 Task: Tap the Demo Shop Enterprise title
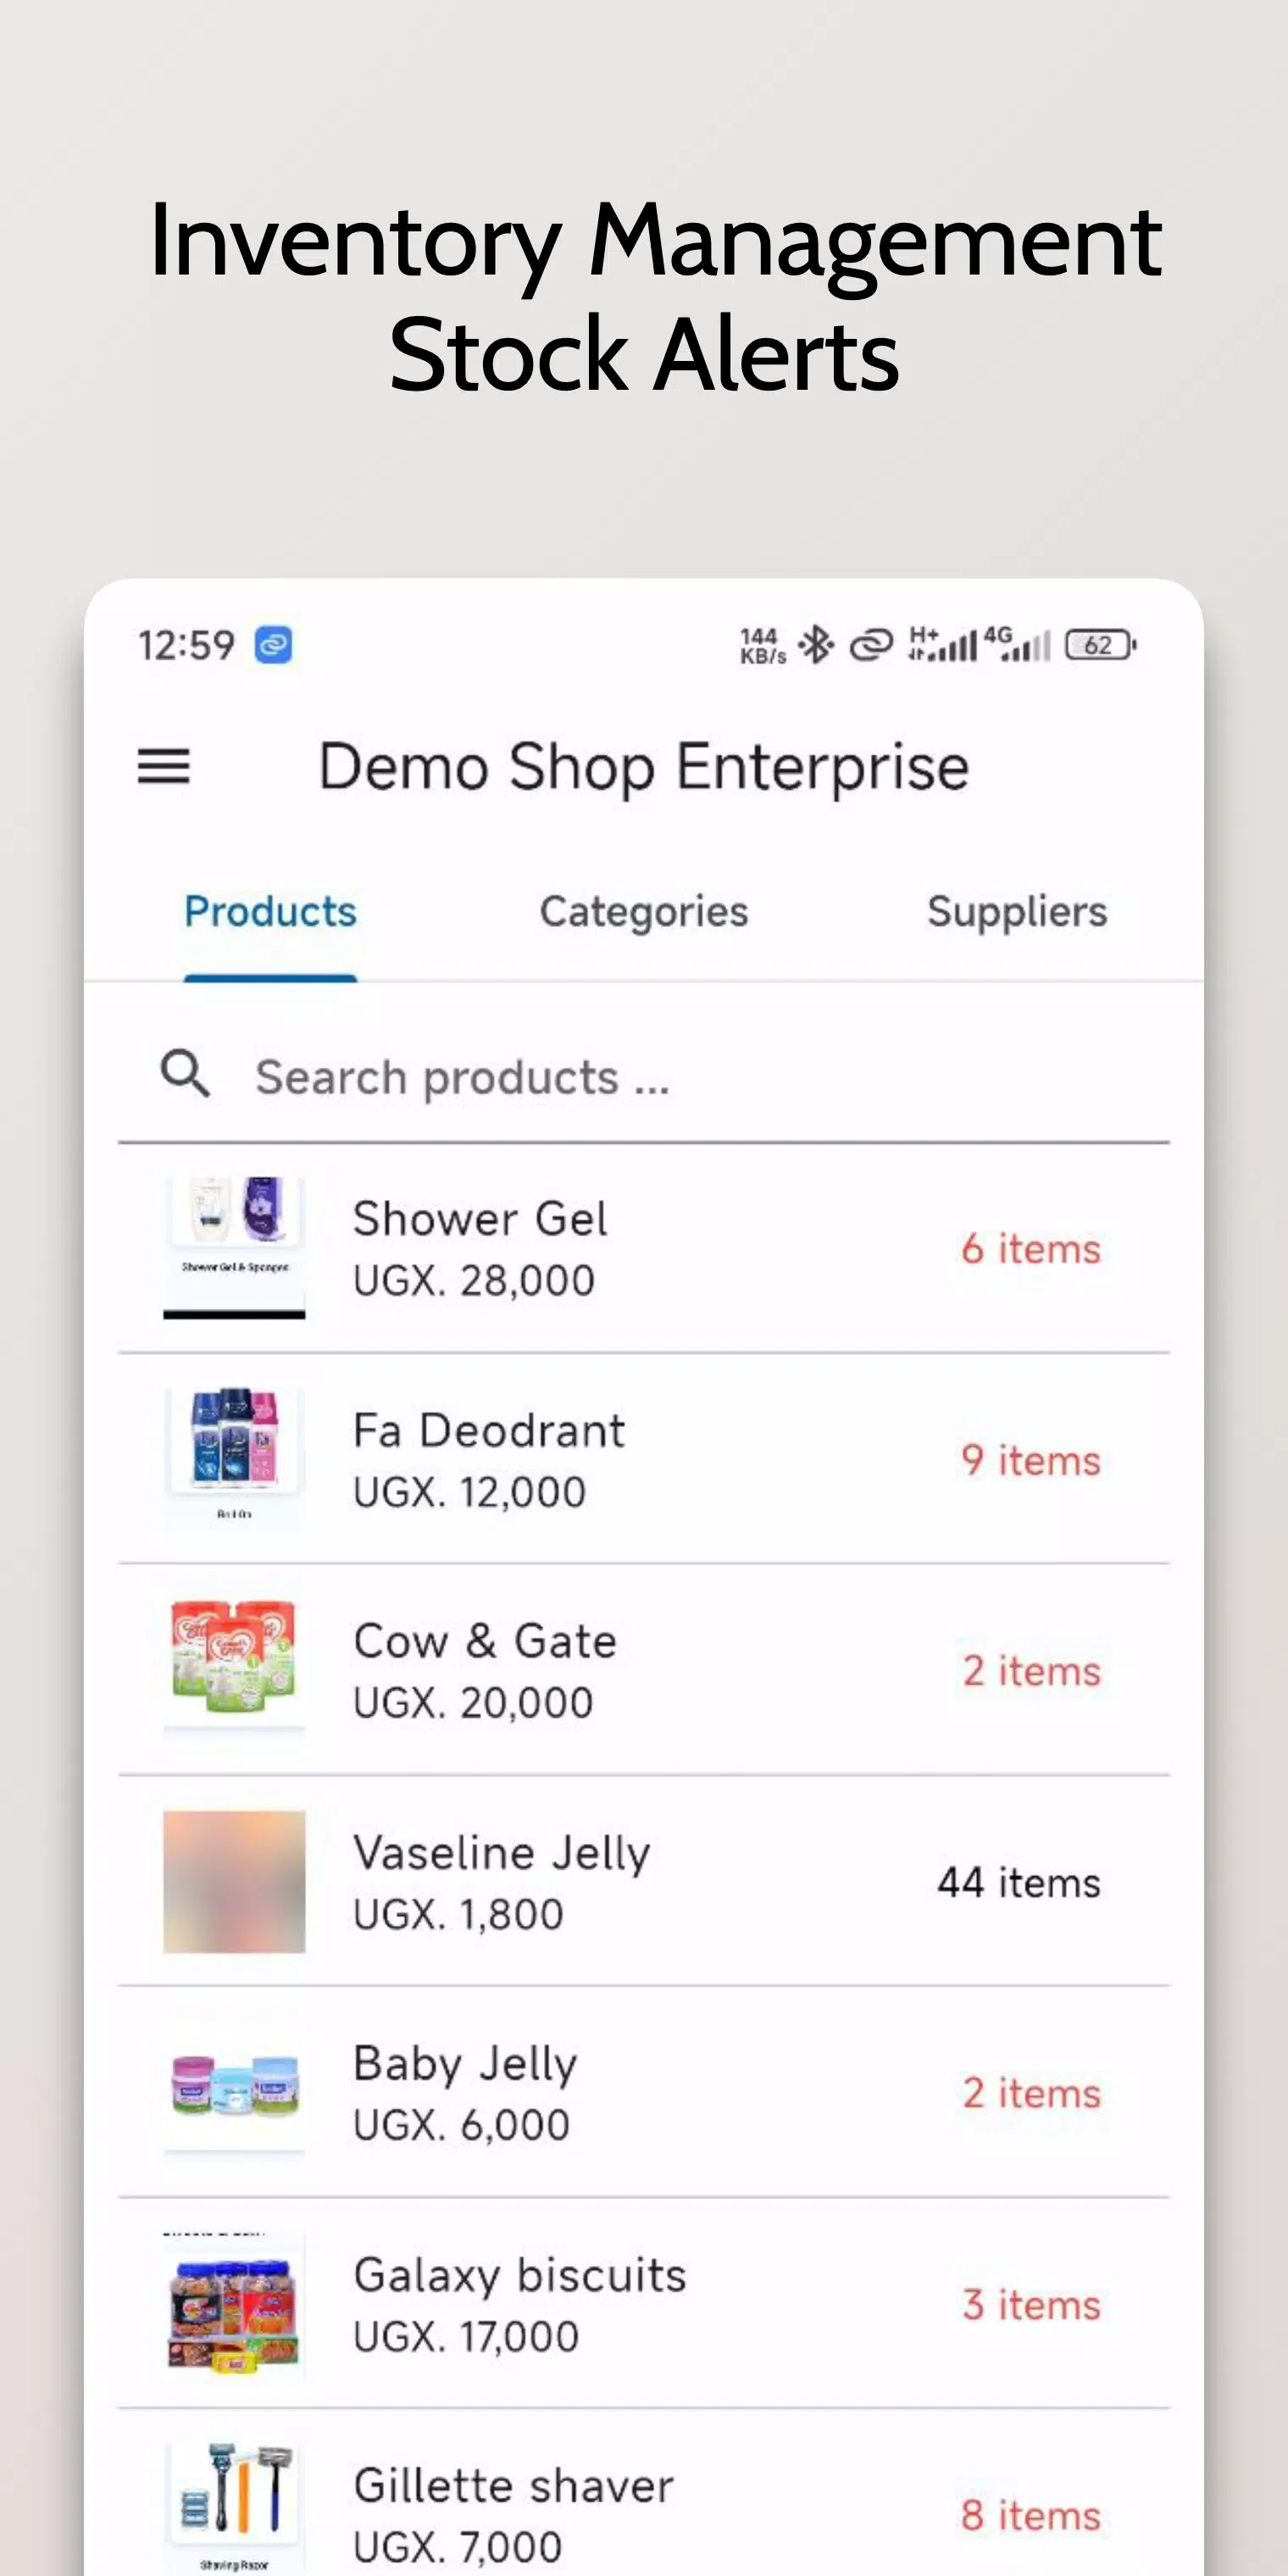(x=643, y=767)
